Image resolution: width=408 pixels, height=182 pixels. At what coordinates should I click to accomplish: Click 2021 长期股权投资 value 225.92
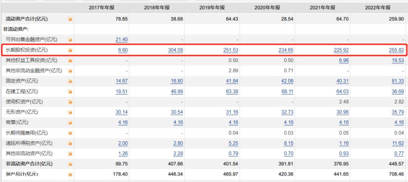point(341,50)
